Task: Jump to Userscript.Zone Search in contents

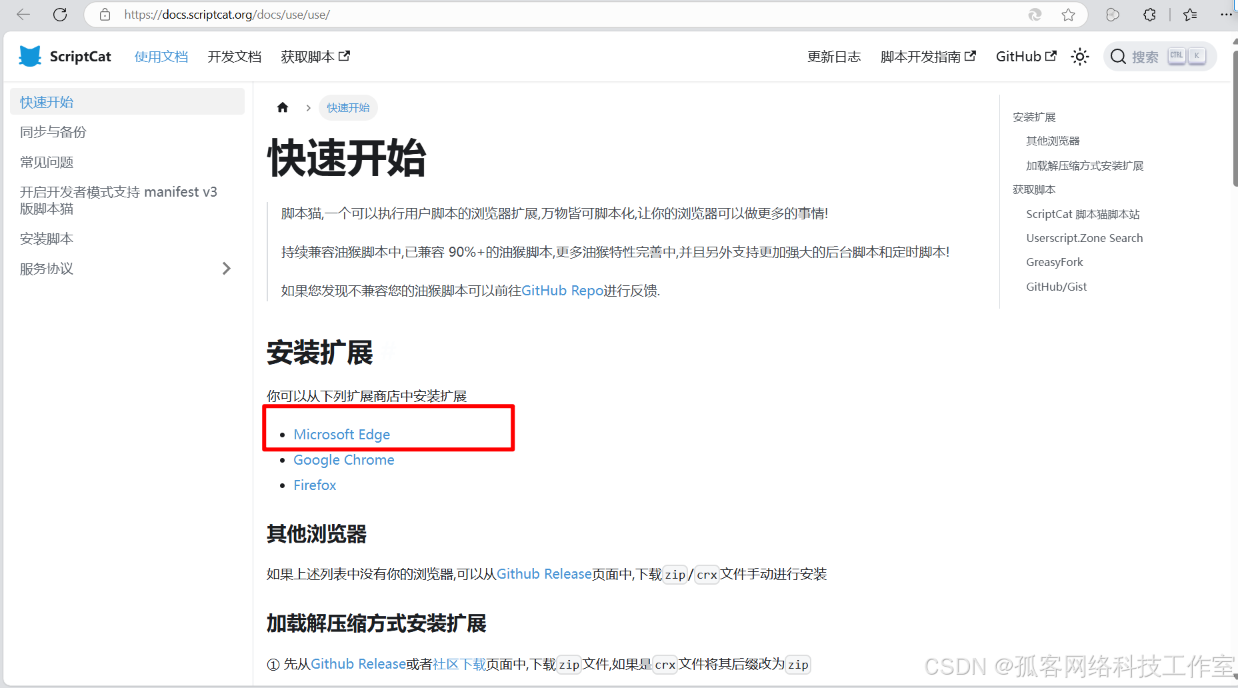Action: pos(1085,238)
